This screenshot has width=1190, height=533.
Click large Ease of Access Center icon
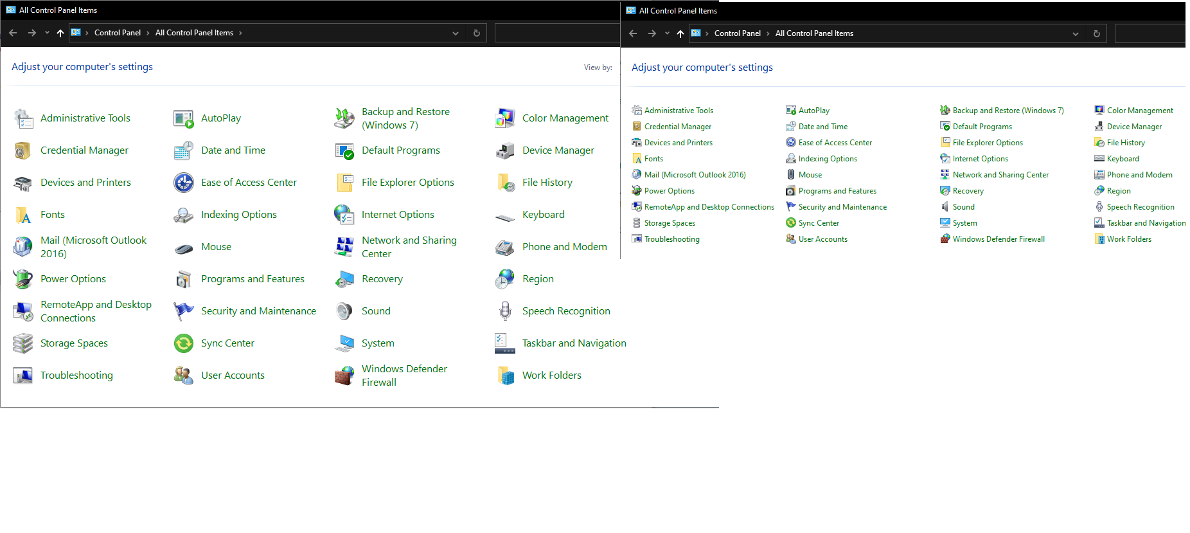(x=184, y=183)
